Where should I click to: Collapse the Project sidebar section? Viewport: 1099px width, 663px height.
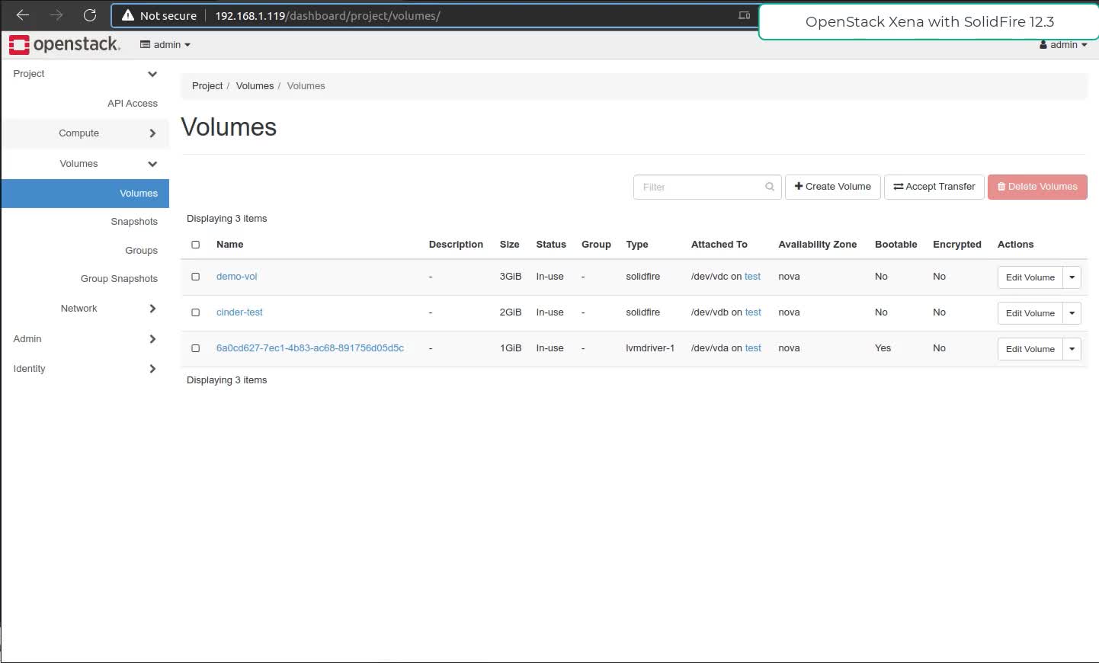tap(85, 74)
